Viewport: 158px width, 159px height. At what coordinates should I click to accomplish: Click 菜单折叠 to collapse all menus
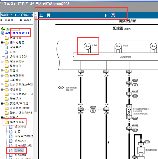pyautogui.click(x=29, y=20)
